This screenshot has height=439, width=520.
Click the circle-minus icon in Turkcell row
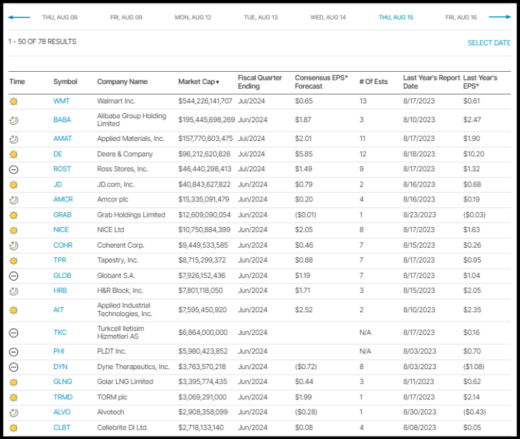13,333
